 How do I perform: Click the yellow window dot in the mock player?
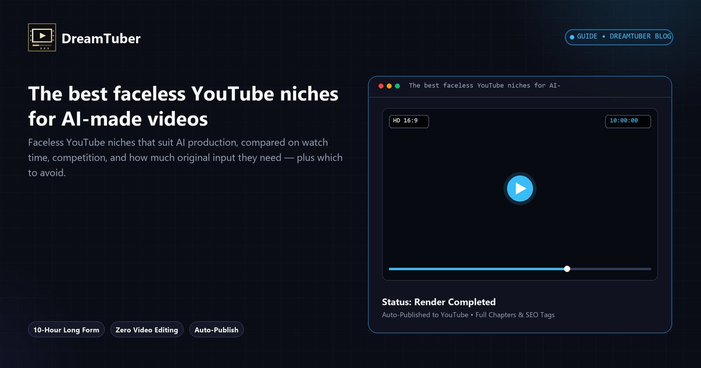[389, 86]
